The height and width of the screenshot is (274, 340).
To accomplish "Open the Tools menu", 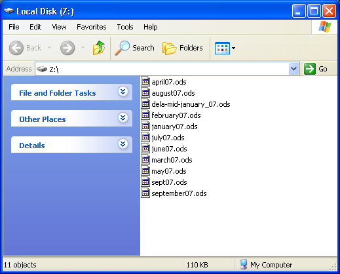I will (x=125, y=27).
